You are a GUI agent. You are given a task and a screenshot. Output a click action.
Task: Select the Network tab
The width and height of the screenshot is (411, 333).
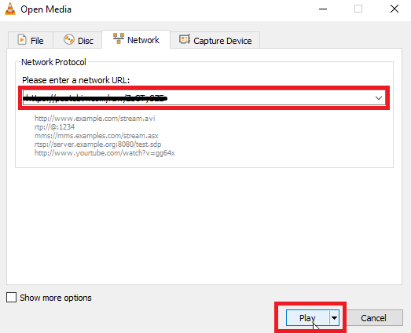click(x=136, y=39)
